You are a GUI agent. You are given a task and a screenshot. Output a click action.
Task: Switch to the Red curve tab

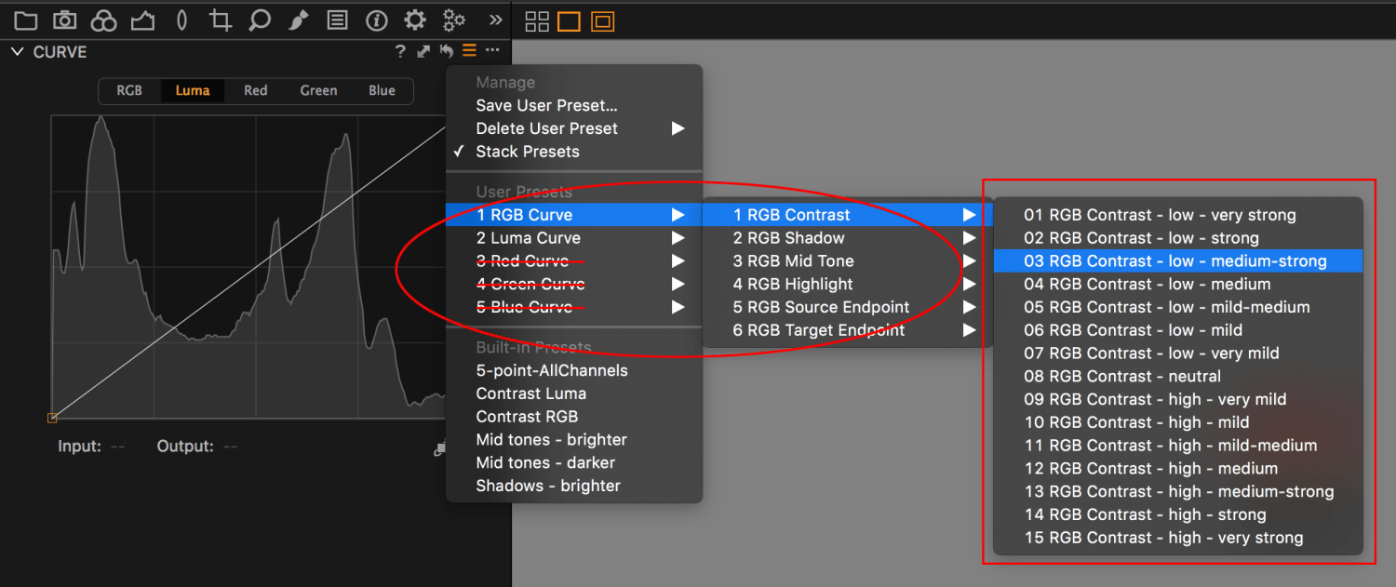tap(255, 90)
